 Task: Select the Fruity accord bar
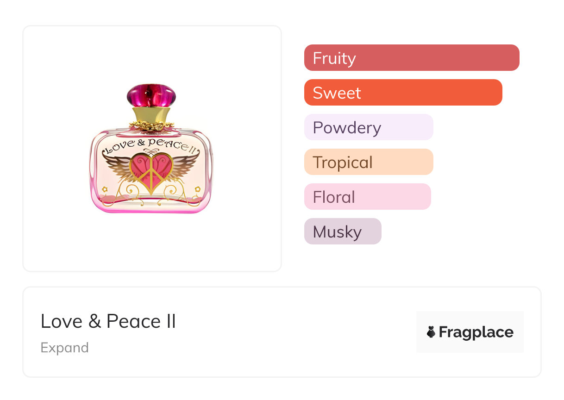(x=411, y=58)
